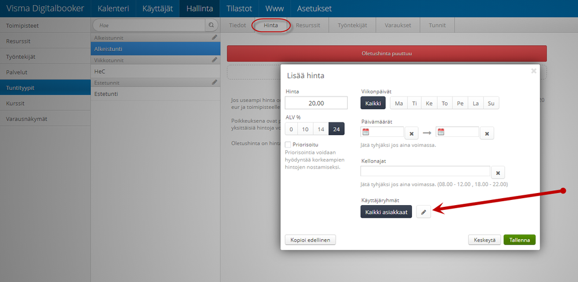
Task: Select the HeC list item
Action: pyautogui.click(x=156, y=71)
